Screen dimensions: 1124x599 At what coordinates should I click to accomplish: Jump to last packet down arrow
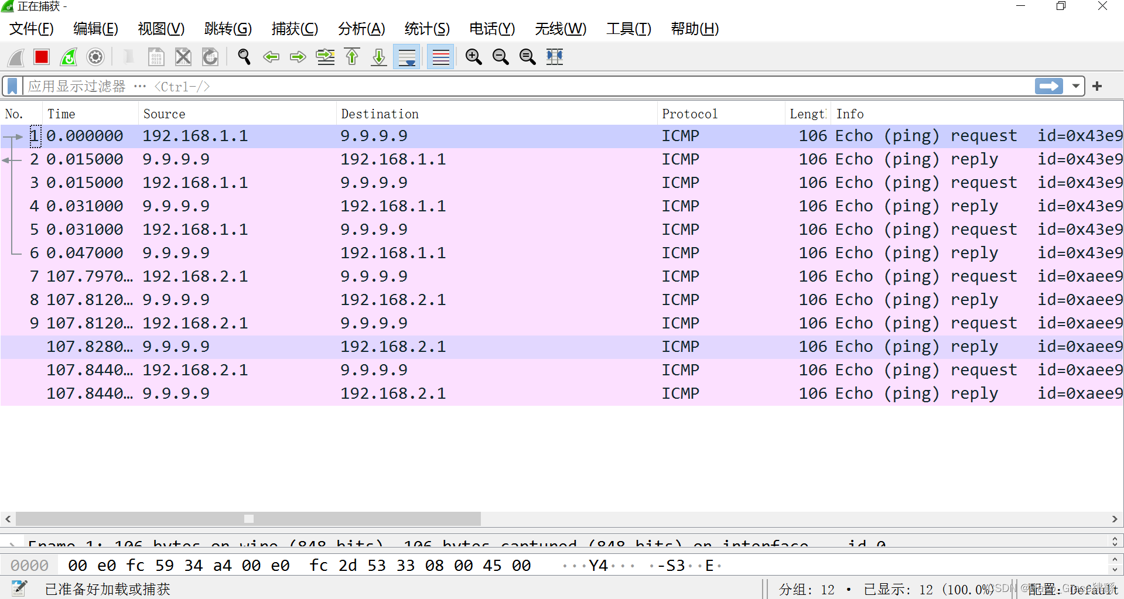click(x=379, y=57)
